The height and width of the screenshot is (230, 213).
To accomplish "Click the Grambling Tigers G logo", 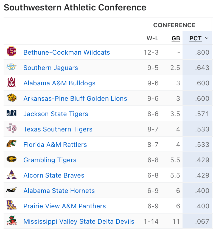I will [12, 159].
